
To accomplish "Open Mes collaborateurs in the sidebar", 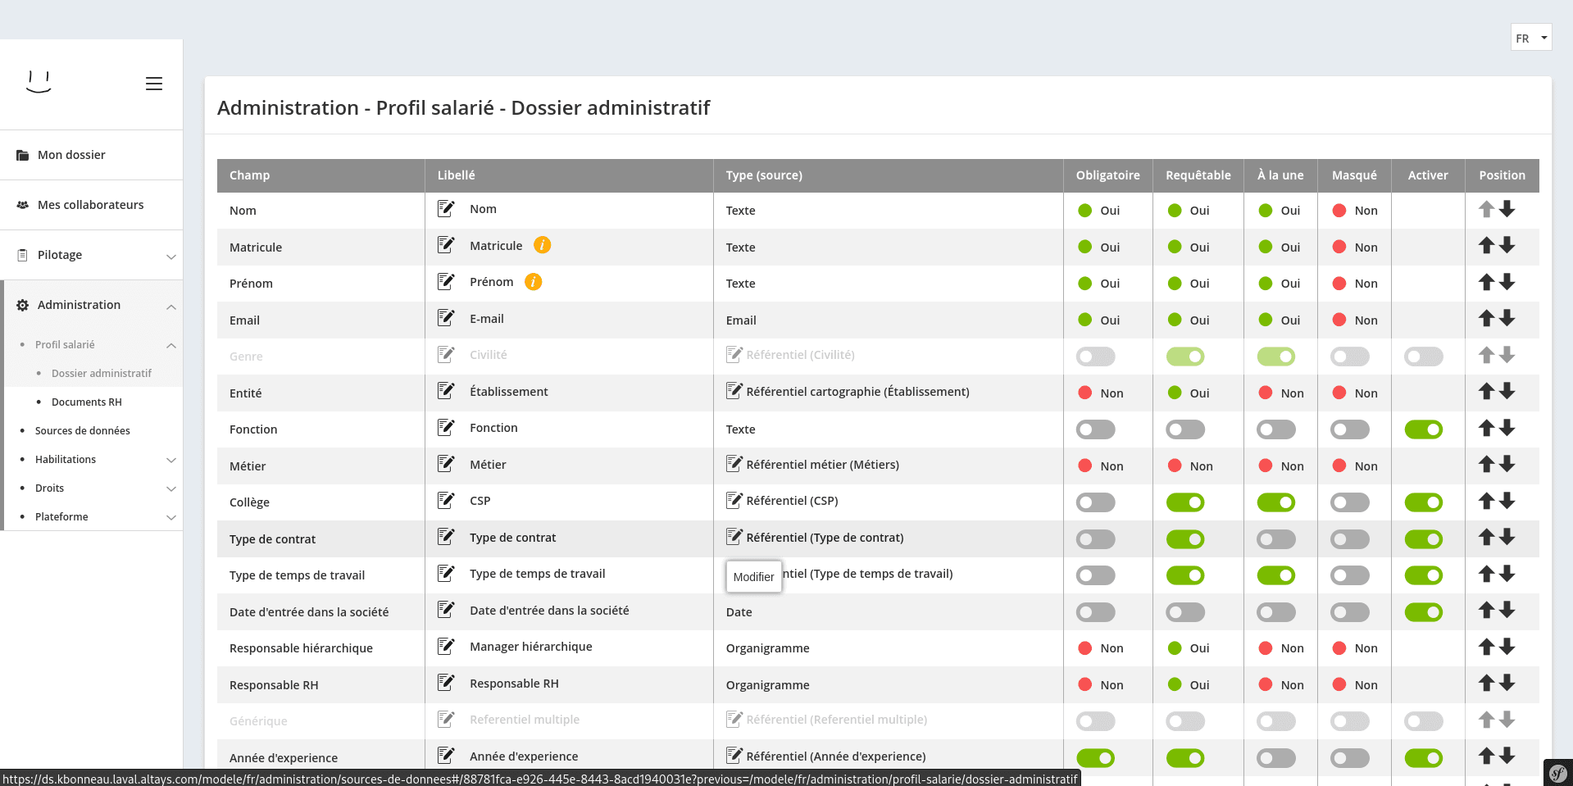I will point(90,205).
